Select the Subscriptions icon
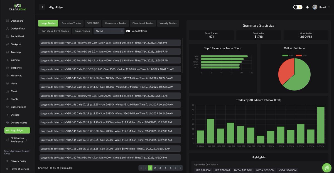 (8, 107)
